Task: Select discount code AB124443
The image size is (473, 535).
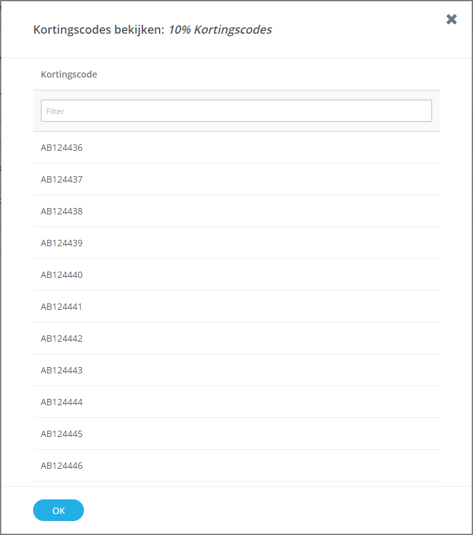Action: click(x=61, y=370)
